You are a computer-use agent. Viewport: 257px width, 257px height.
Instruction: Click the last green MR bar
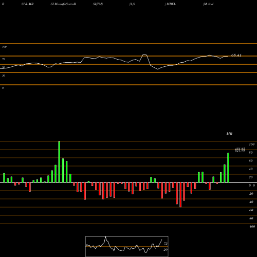coord(228,168)
